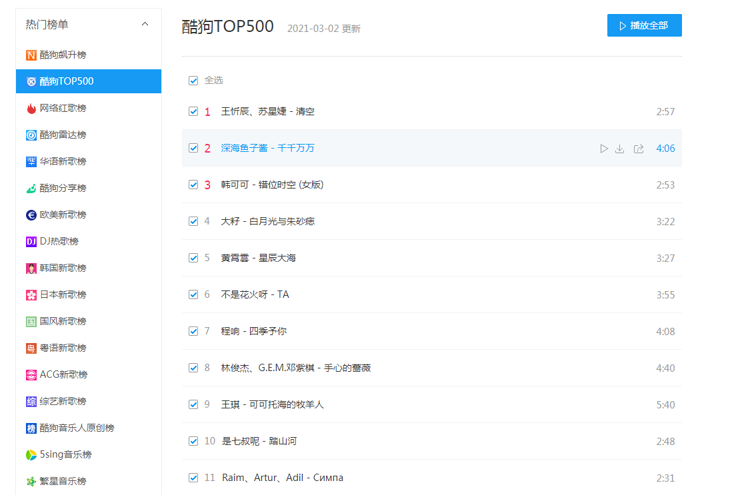Click the 酷狗音乐人原创榜 blue icon
The width and height of the screenshot is (744, 495).
pyautogui.click(x=31, y=428)
